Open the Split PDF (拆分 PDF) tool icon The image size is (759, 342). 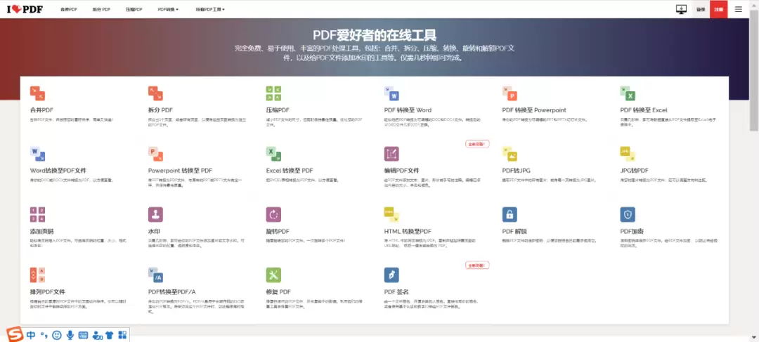click(155, 93)
